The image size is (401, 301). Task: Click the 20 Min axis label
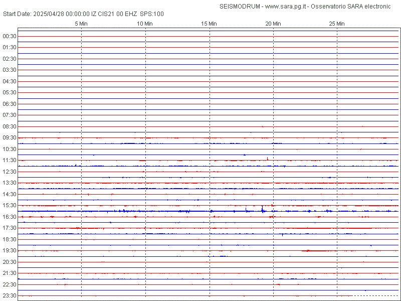point(273,24)
